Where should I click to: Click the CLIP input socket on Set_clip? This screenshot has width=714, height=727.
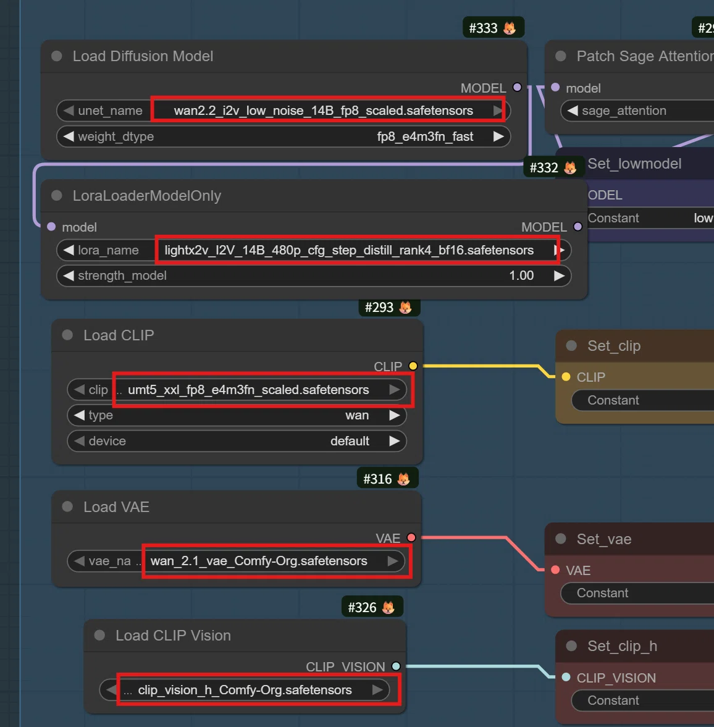566,377
